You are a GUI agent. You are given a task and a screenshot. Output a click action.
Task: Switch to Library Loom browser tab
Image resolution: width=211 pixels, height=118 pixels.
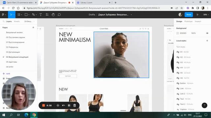coord(94,3)
